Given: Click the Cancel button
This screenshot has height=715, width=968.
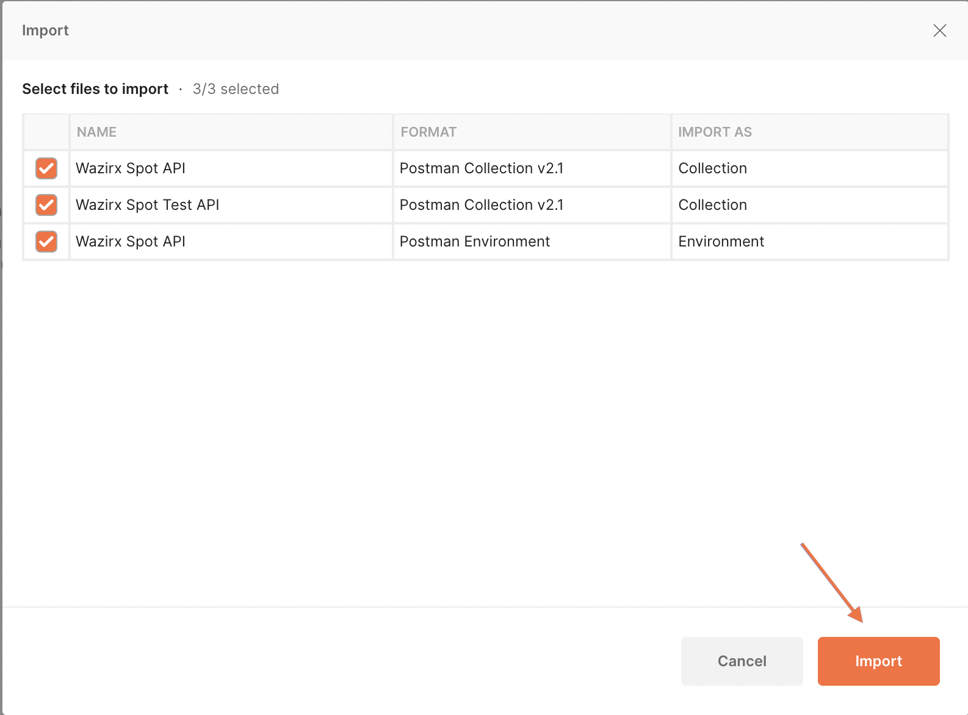Looking at the screenshot, I should pos(742,661).
